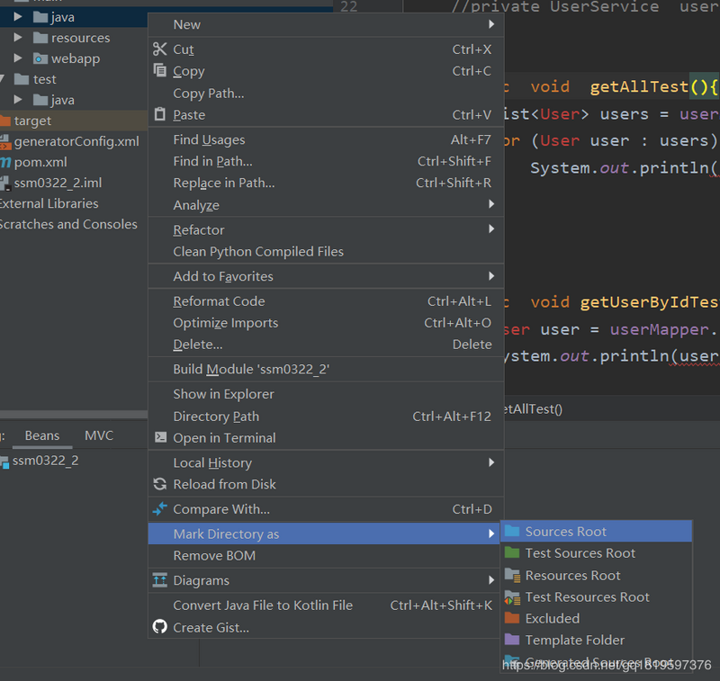Select generatorConfig.xml file

[76, 141]
